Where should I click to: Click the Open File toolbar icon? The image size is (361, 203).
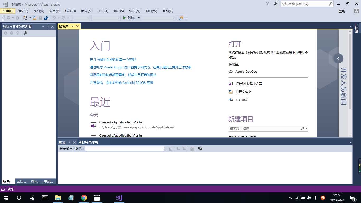point(35,18)
